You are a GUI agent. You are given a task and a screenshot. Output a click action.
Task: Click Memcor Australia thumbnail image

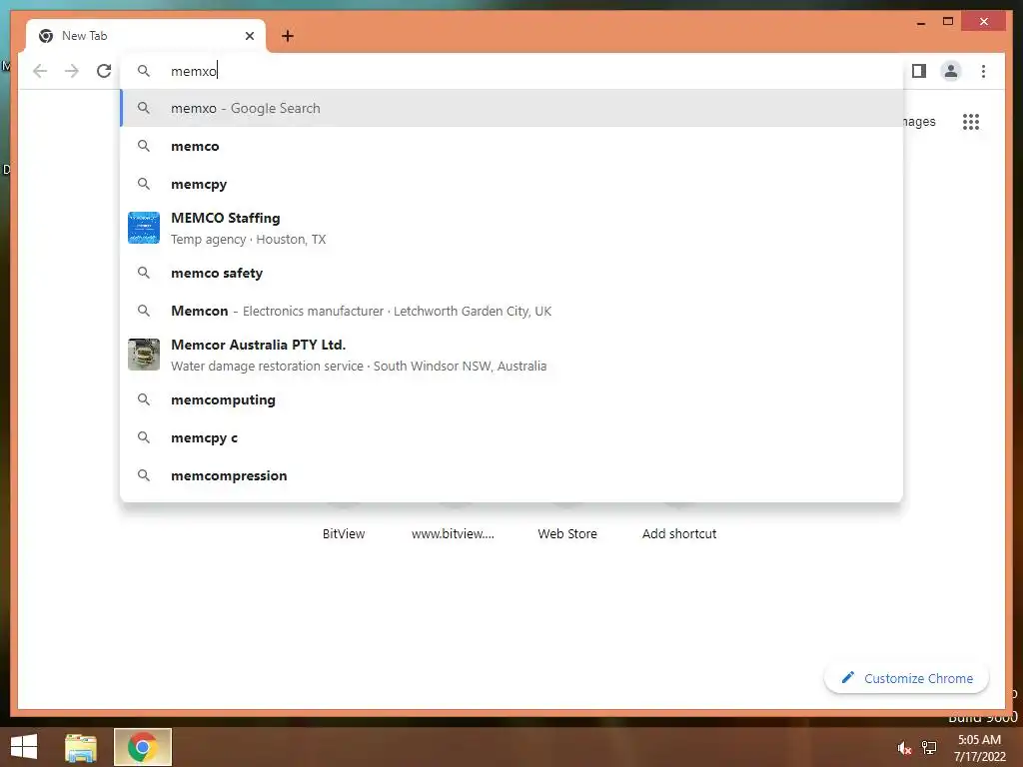(144, 355)
